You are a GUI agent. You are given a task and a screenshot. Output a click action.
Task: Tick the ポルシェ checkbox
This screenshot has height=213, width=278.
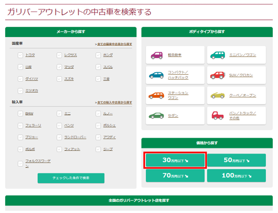pos(98,126)
